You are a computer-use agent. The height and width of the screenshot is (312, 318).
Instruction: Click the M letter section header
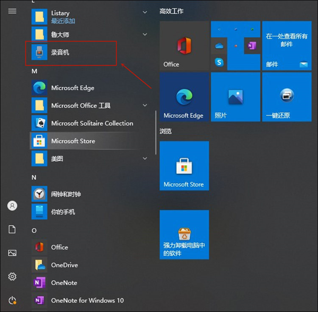pos(34,71)
